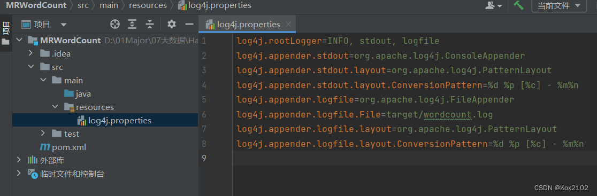Image resolution: width=597 pixels, height=196 pixels.
Task: Expand the test folder arrow
Action: 43,134
